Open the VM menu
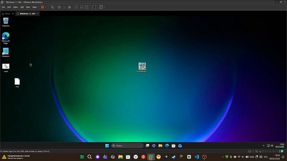Viewport: 287px width, 161px height. (22, 7)
